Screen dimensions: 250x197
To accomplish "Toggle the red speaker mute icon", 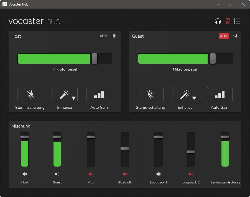I will point(228,21).
